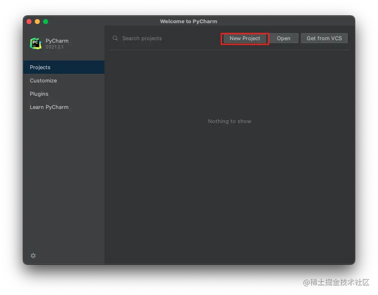Open settings gear menu at bottom left
This screenshot has height=295, width=378.
tap(33, 256)
